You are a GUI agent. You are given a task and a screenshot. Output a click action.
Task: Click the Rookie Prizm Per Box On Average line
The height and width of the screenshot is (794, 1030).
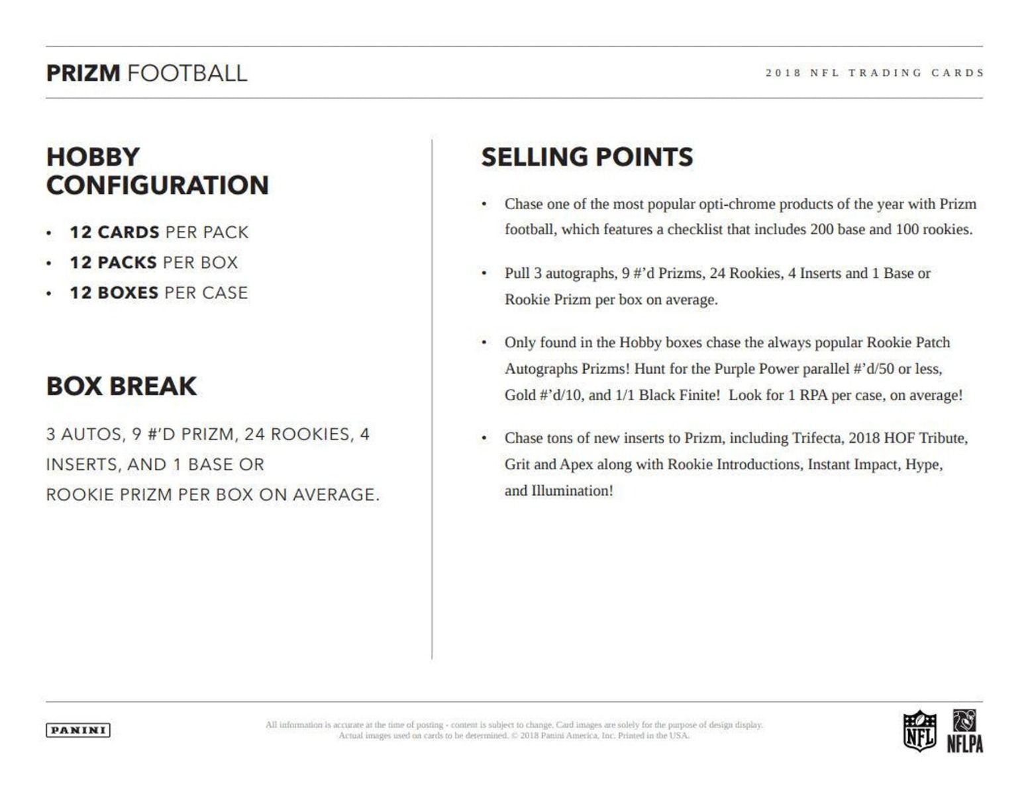coord(213,494)
